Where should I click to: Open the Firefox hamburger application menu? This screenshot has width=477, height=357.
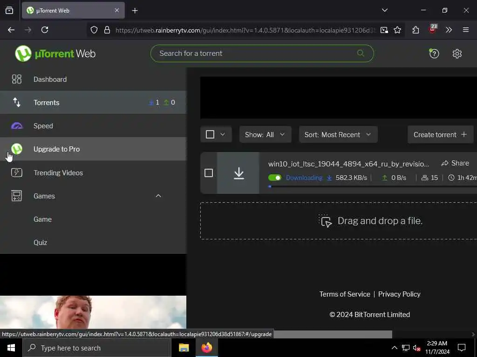pyautogui.click(x=465, y=30)
